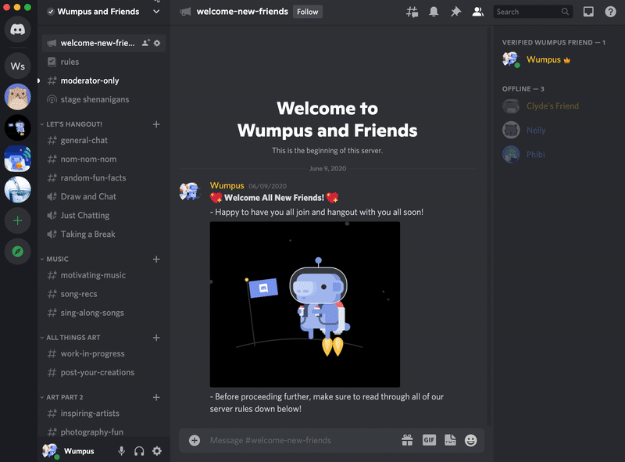
Task: Show pinned messages
Action: pos(455,12)
